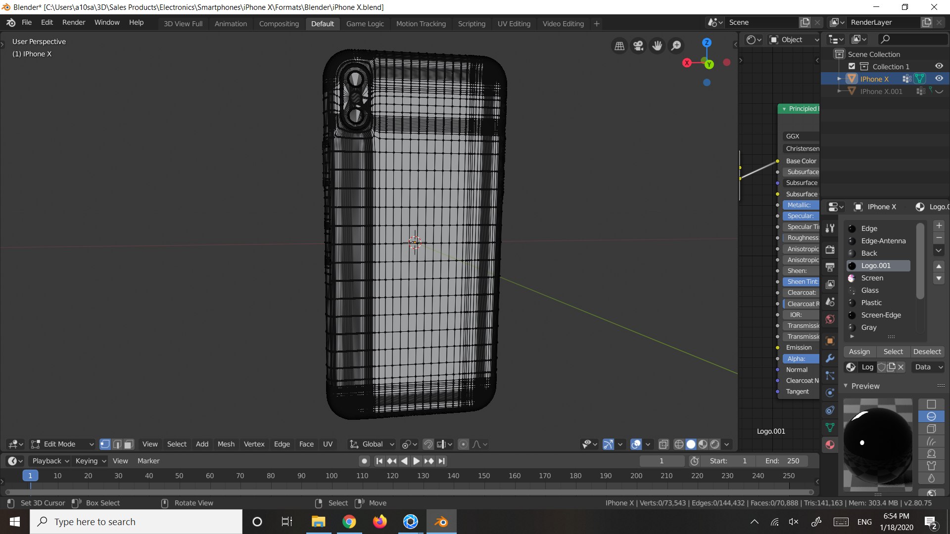Activate the viewport zoom magnifier
The image size is (950, 534).
click(x=676, y=46)
